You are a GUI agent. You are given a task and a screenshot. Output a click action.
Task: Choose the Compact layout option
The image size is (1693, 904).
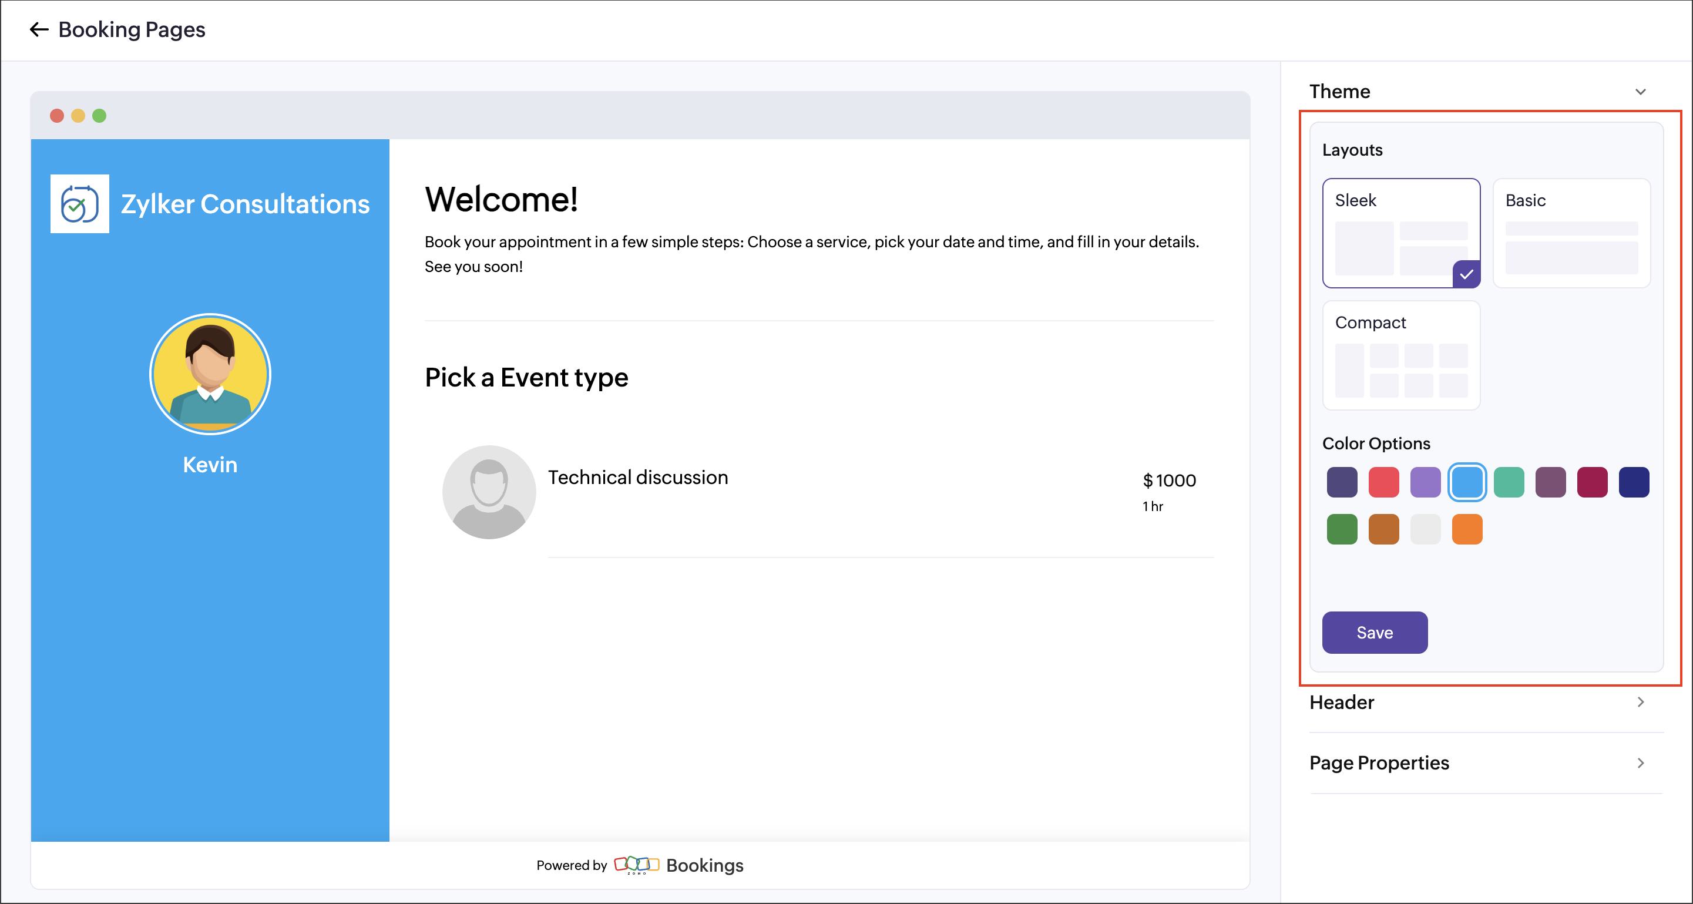[x=1400, y=355]
